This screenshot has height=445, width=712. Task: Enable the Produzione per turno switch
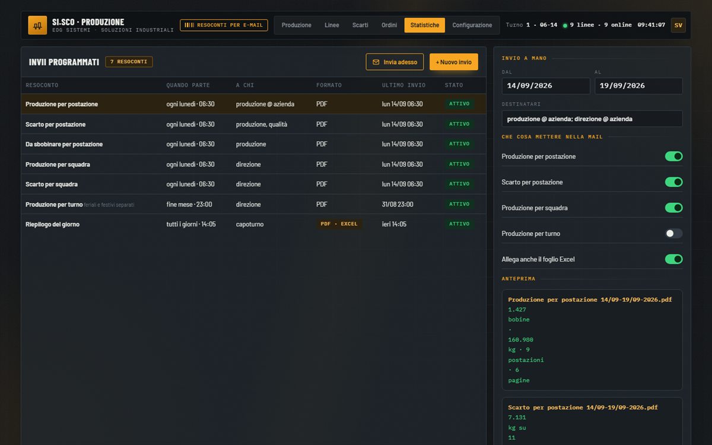[673, 233]
